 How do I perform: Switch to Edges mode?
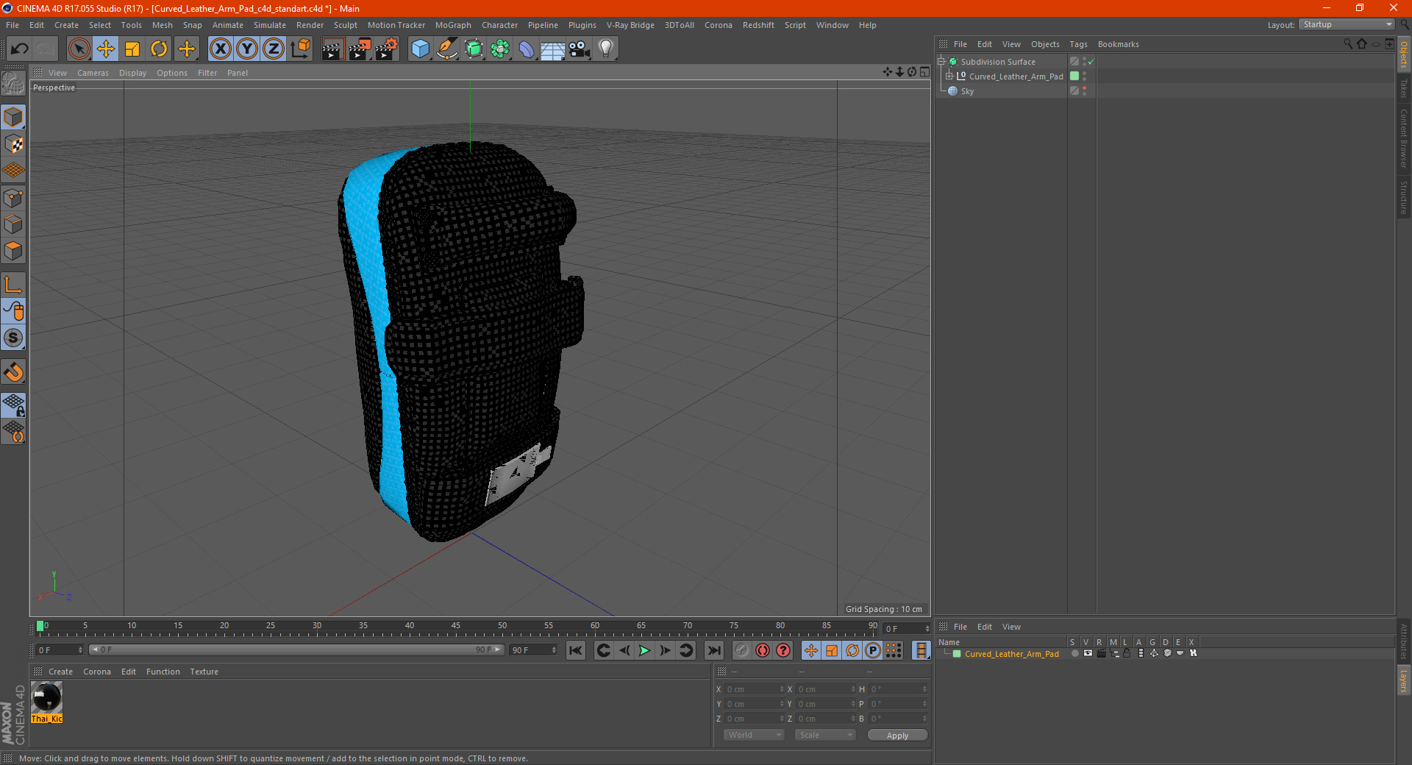[13, 224]
